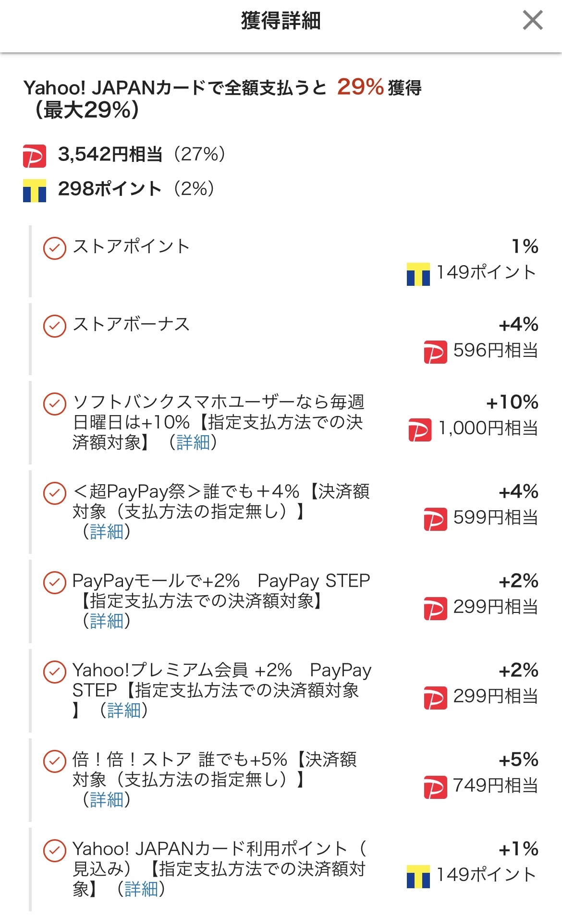Image resolution: width=562 pixels, height=918 pixels.
Task: Click PayPay icon next to 599円相当
Action: pos(435,519)
